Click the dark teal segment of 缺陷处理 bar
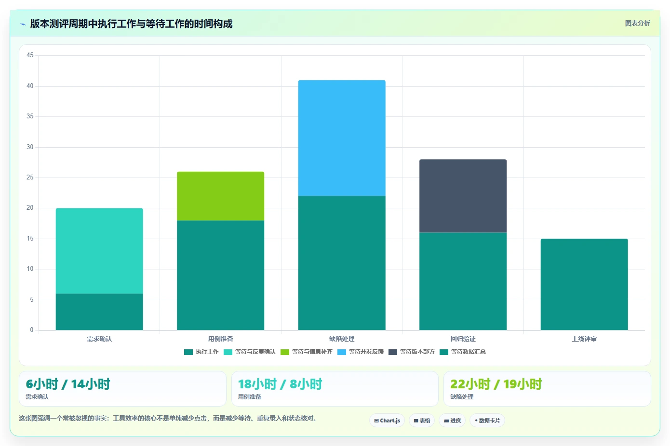 click(342, 263)
